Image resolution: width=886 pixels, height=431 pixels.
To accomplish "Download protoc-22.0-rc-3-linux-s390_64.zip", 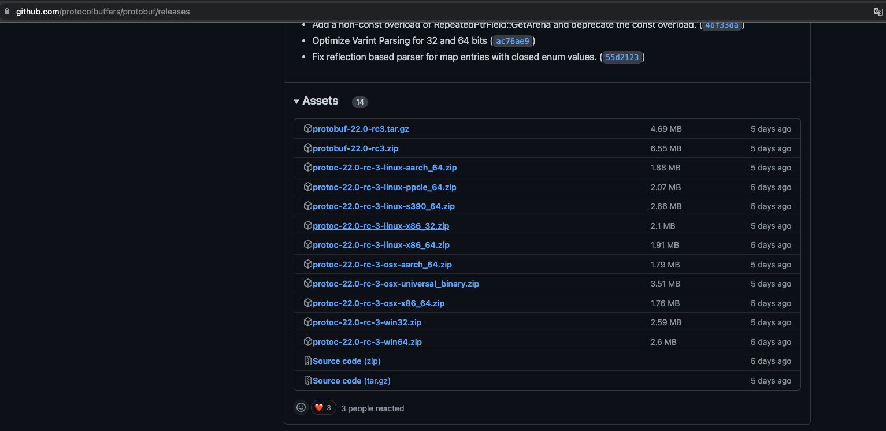I will pyautogui.click(x=383, y=206).
